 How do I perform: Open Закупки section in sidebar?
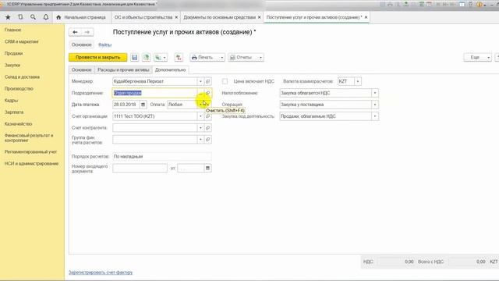(12, 66)
